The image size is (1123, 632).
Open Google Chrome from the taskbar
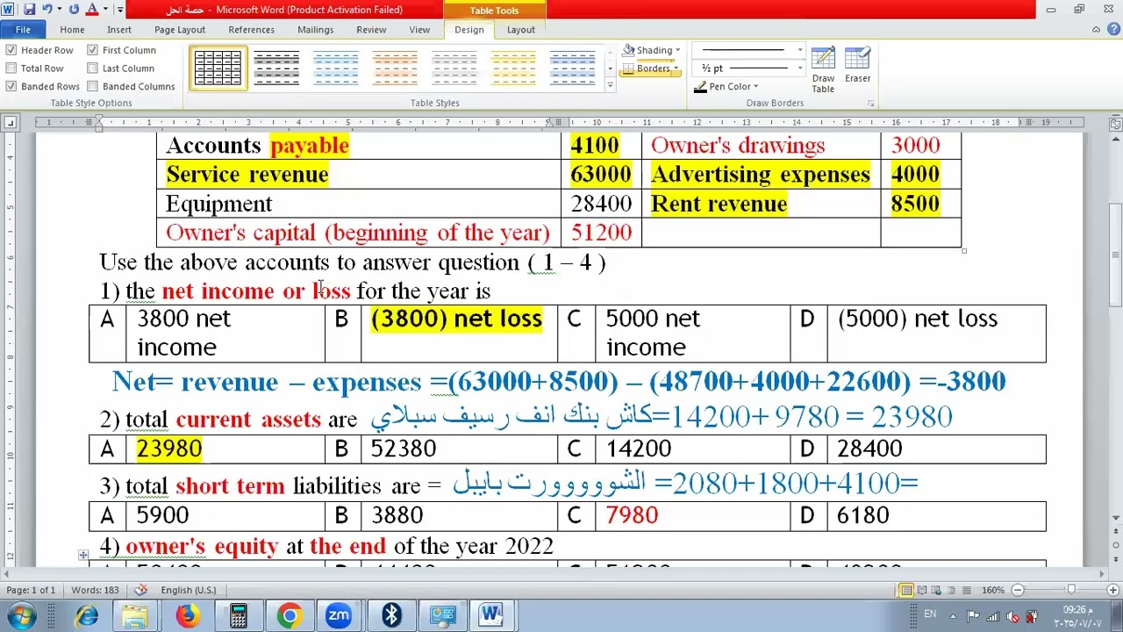(x=289, y=616)
